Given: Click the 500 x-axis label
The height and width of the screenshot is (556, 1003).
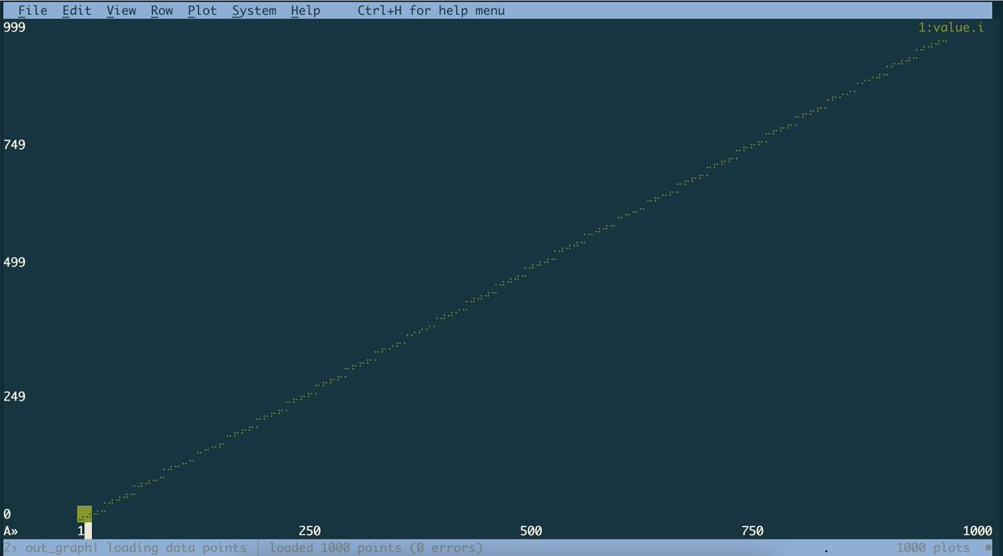Looking at the screenshot, I should pos(531,531).
